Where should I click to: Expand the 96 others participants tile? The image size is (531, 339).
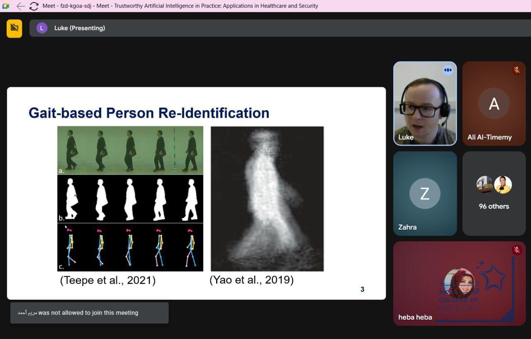(494, 194)
